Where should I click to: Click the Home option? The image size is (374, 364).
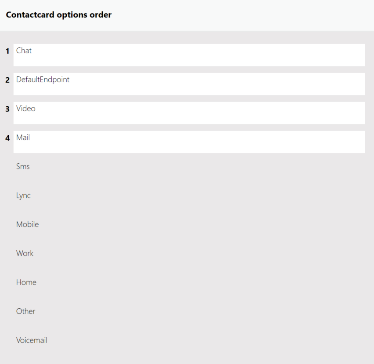coord(26,282)
